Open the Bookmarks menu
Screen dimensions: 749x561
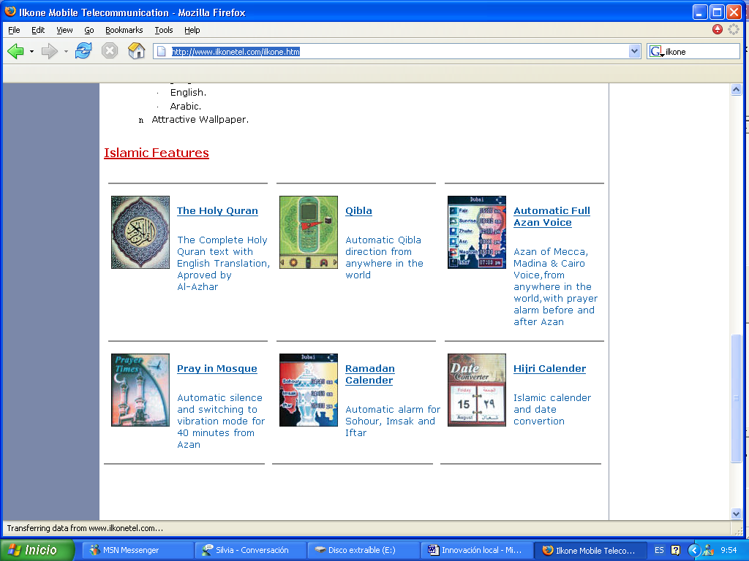coord(124,30)
